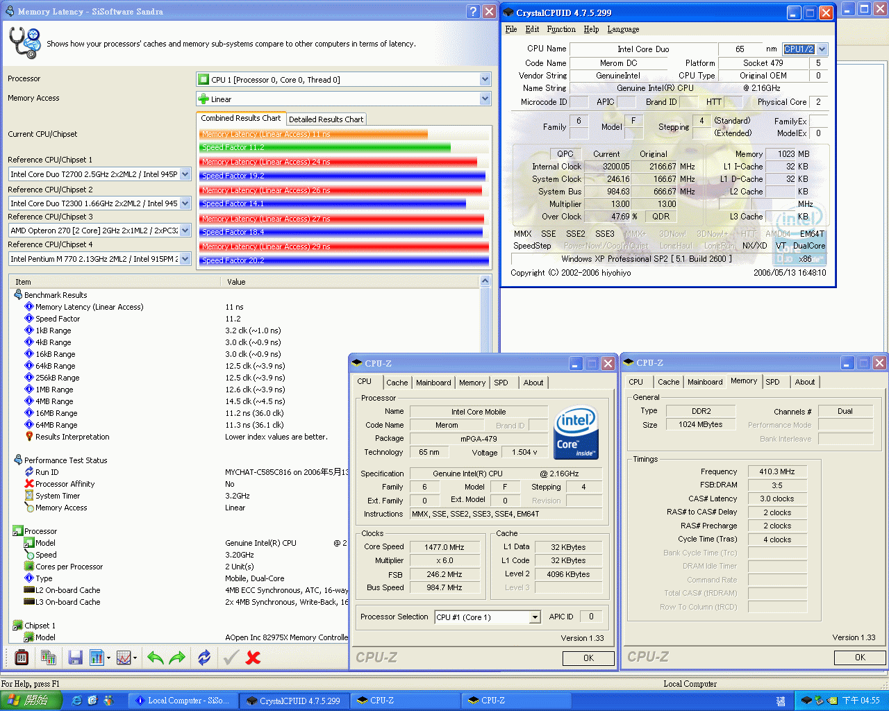The image size is (889, 711).
Task: Switch to Detailed Results Chart tab
Action: pyautogui.click(x=326, y=119)
